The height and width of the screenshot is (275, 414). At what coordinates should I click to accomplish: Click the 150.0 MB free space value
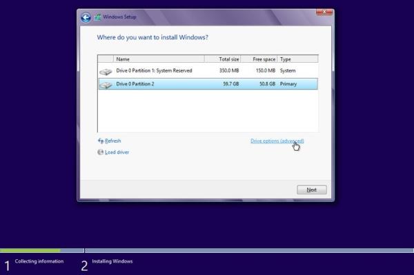click(266, 71)
